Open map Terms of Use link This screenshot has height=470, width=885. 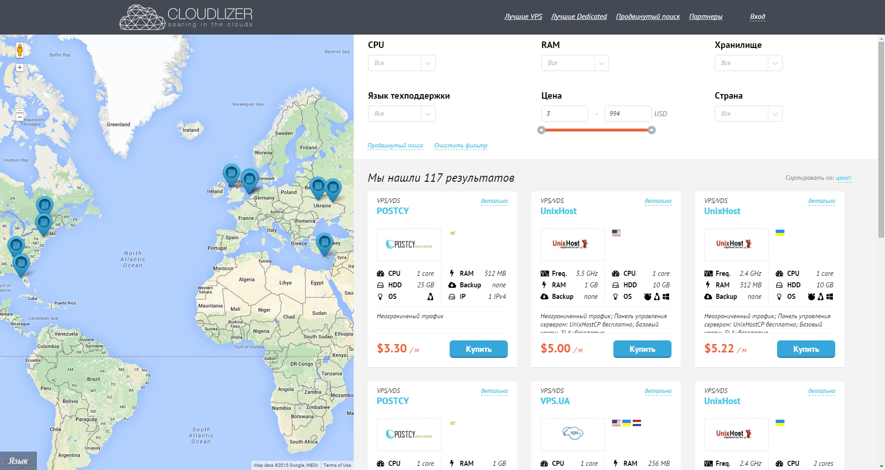tap(337, 465)
